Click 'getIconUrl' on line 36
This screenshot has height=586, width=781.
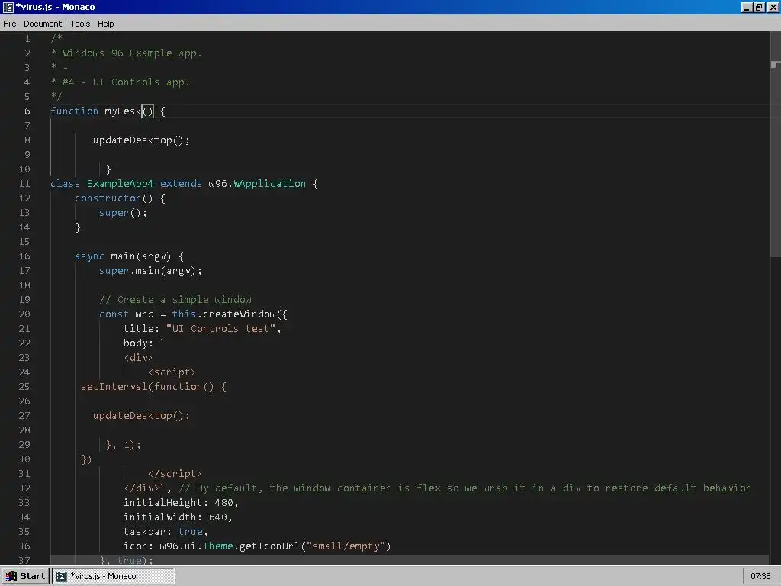[269, 546]
